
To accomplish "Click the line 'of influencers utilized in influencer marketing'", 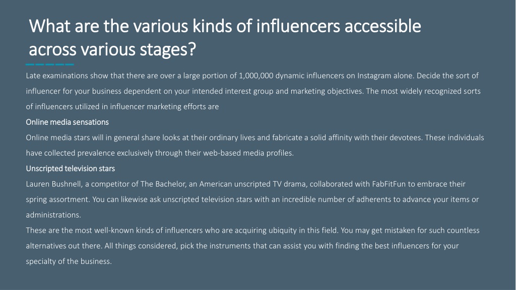I will click(122, 107).
